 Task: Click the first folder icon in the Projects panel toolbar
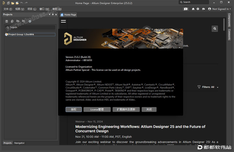click(x=18, y=21)
